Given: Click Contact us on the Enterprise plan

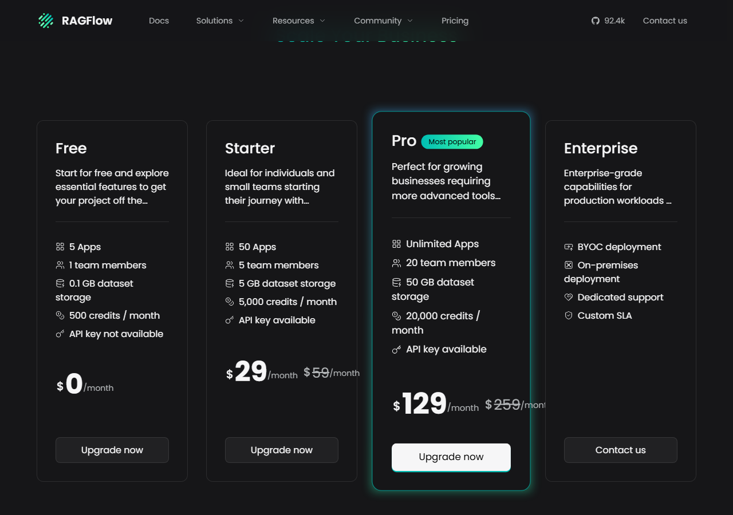Looking at the screenshot, I should (621, 450).
